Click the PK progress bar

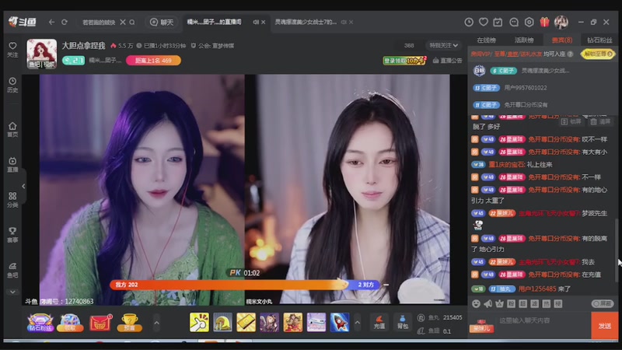pos(244,285)
